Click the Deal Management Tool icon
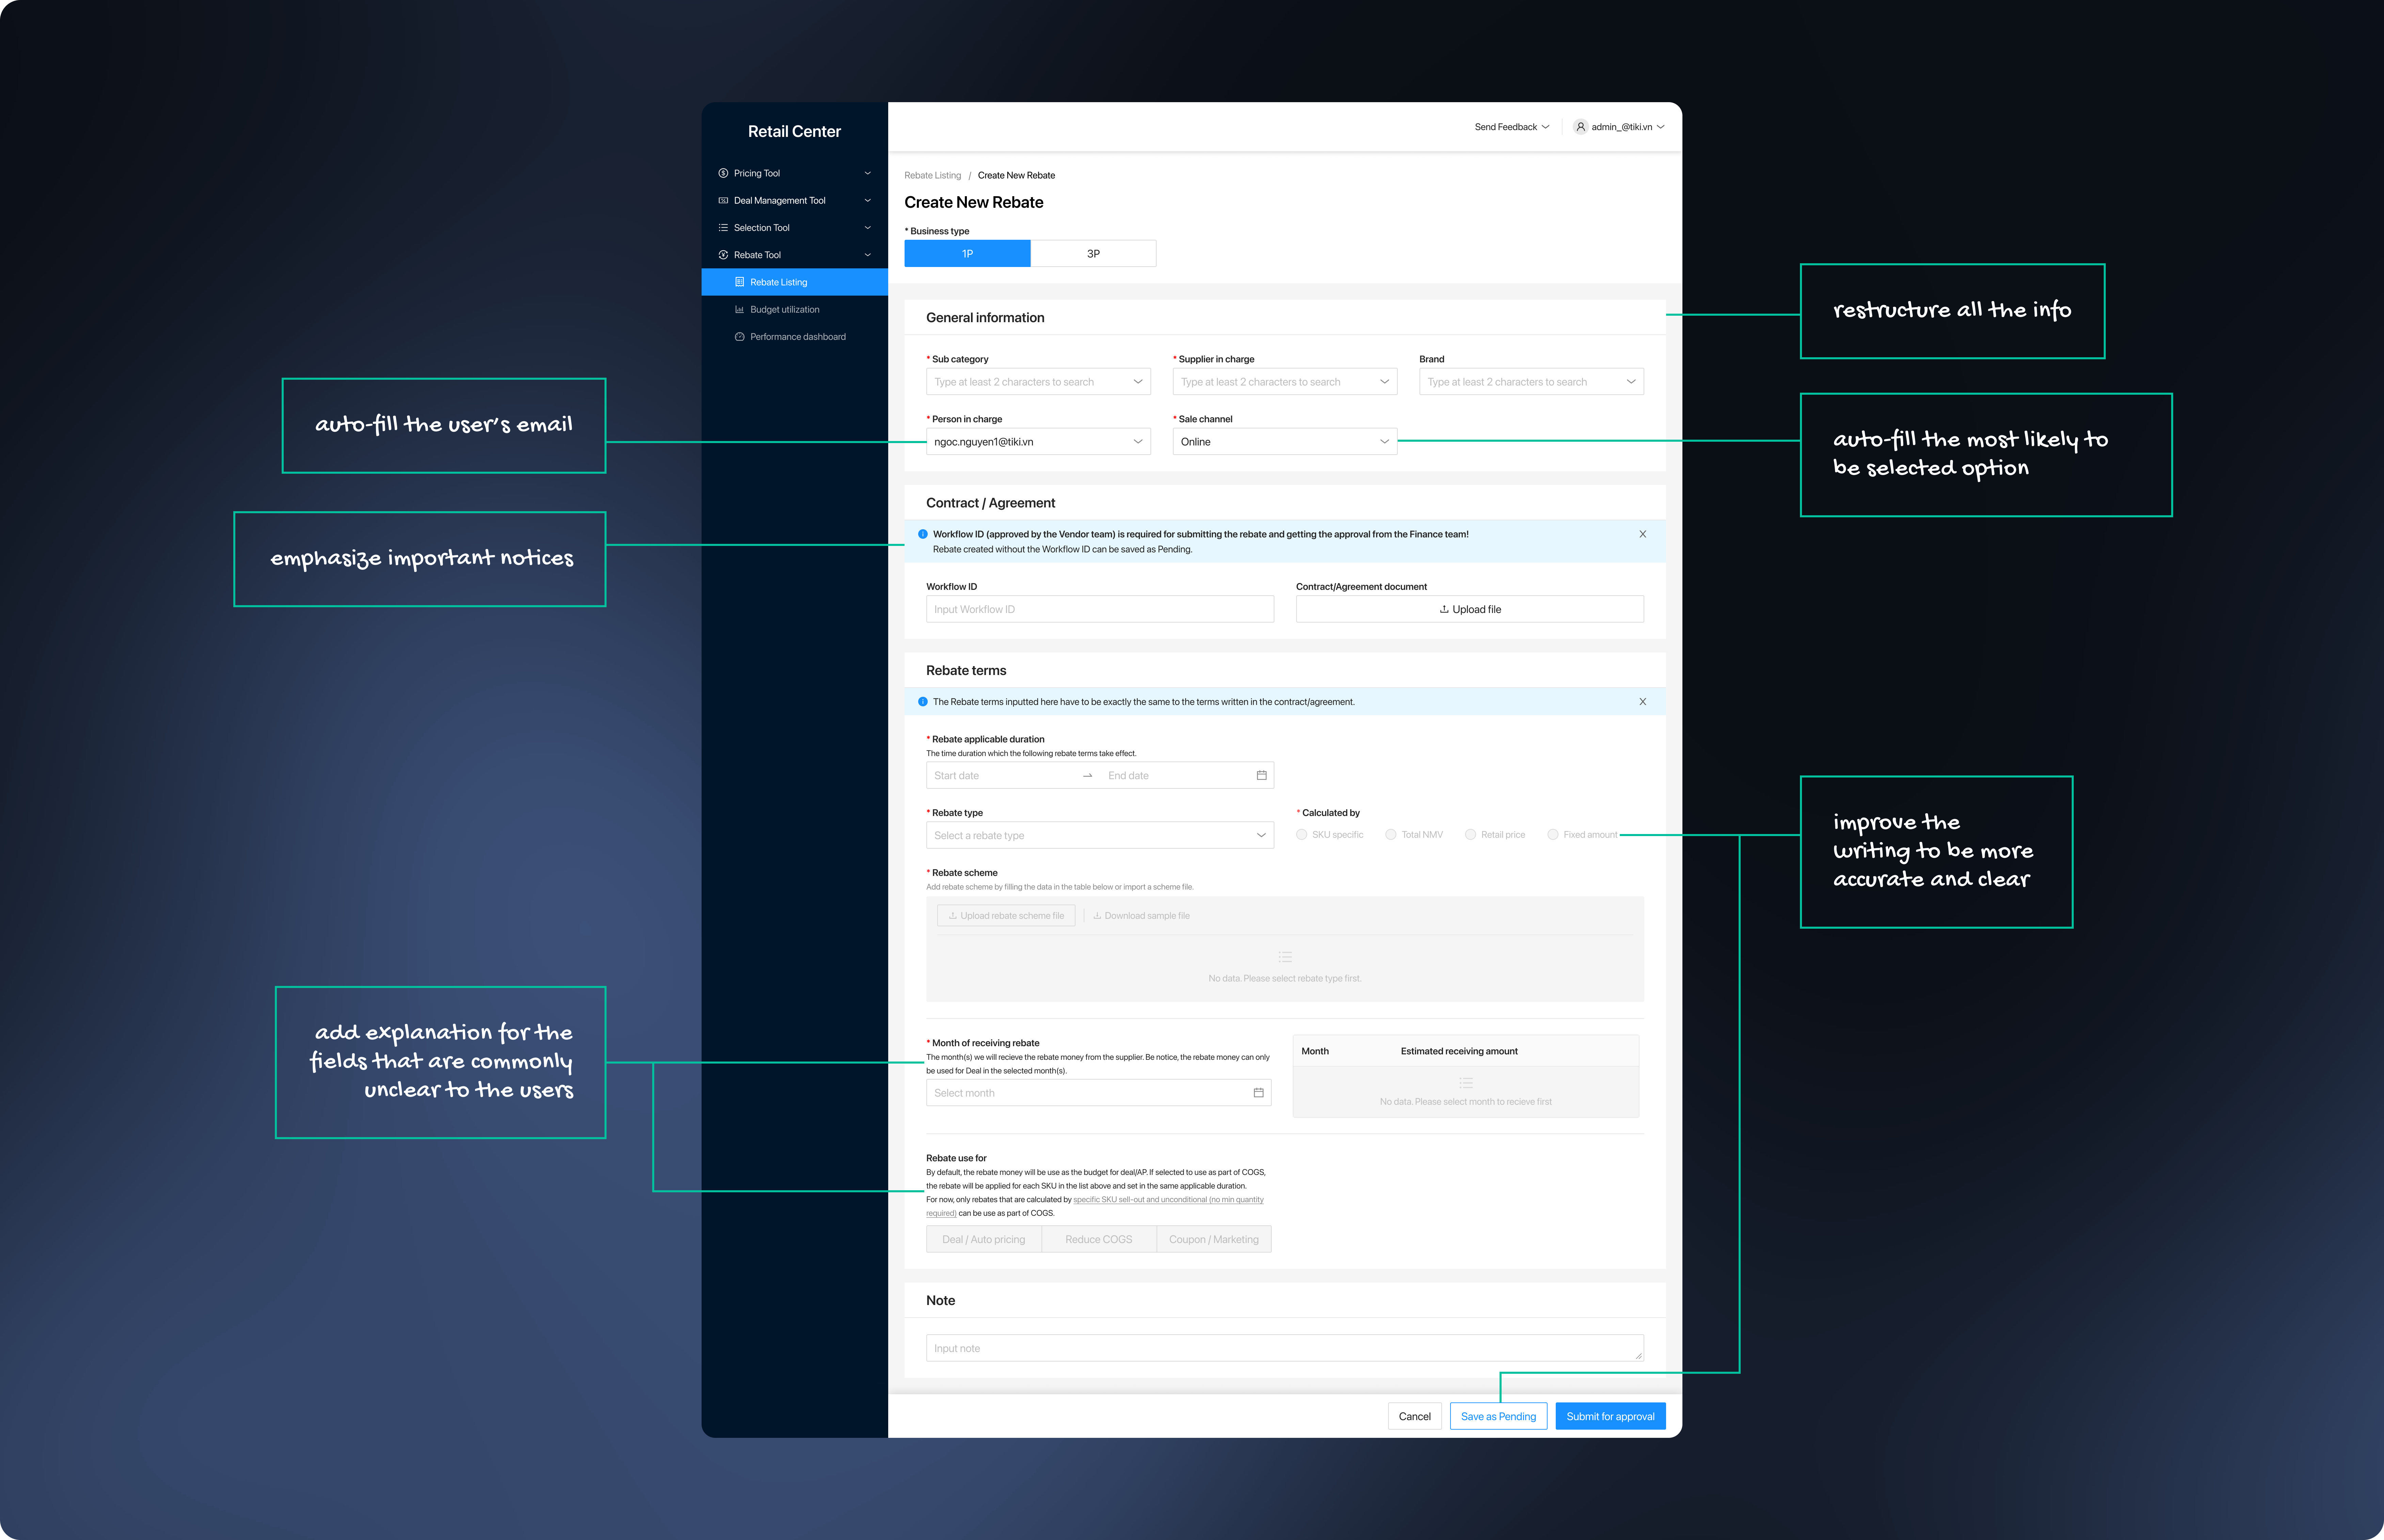This screenshot has width=2384, height=1540. pos(723,200)
